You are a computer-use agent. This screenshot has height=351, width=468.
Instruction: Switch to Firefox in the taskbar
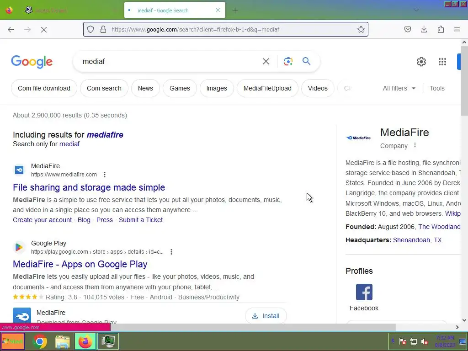(85, 341)
